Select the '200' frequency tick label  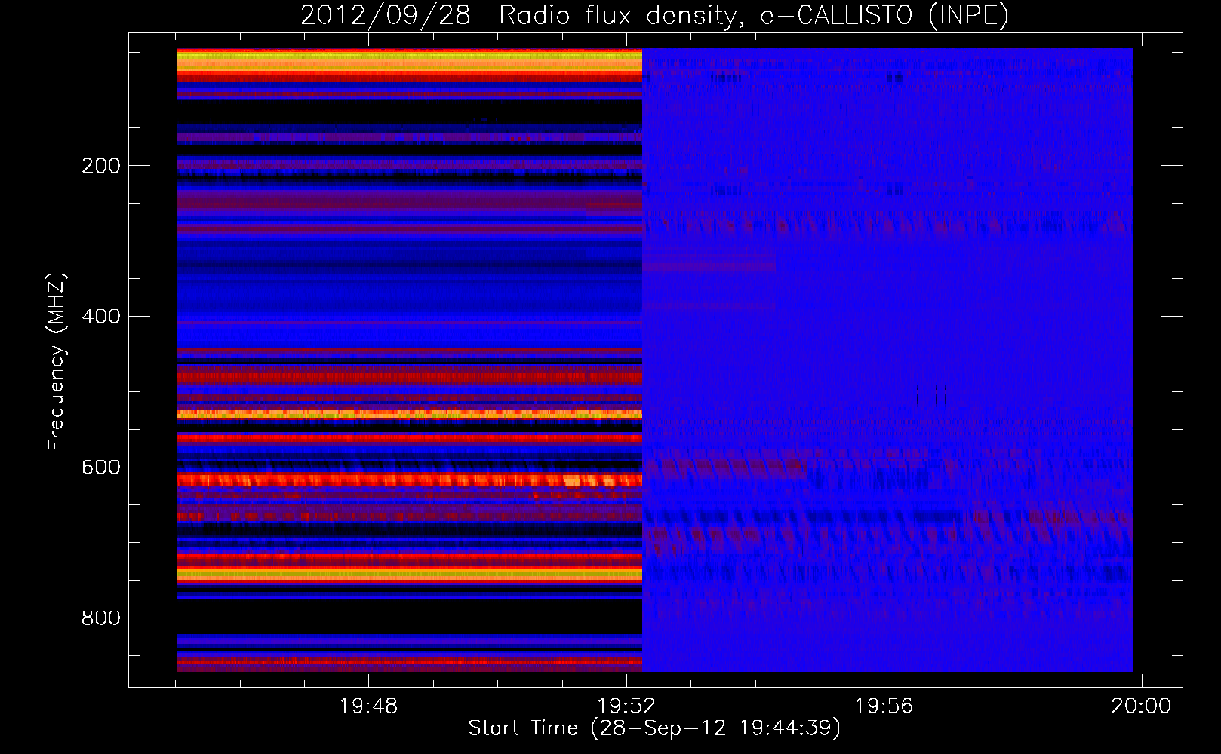coord(101,166)
